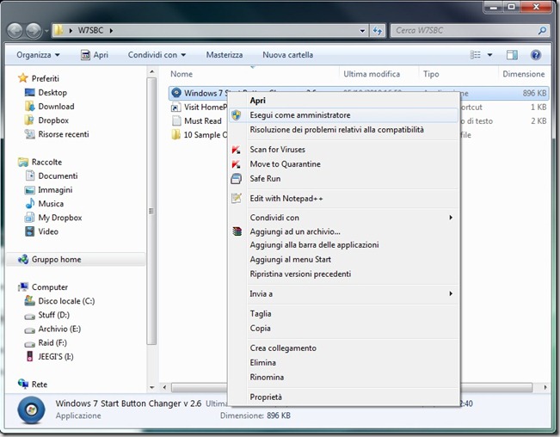Click Nuova cartella toolbar button

point(287,55)
